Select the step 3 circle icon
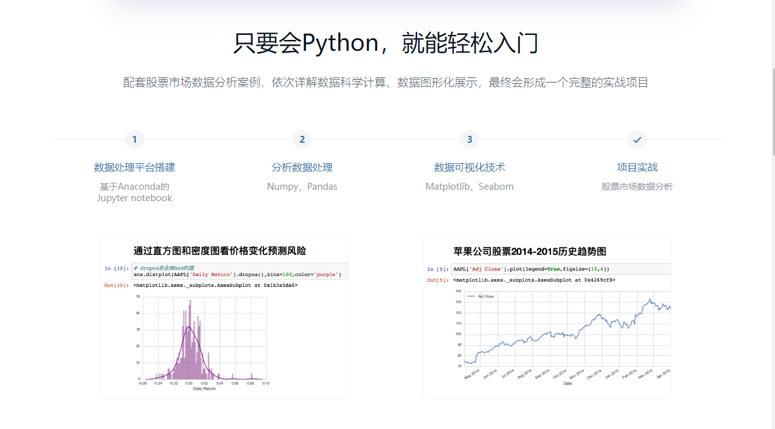The width and height of the screenshot is (775, 429). 470,140
